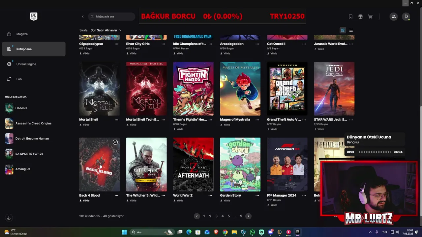422x237 pixels.
Task: Open options menu for Mages of Mystralia
Action: click(257, 120)
